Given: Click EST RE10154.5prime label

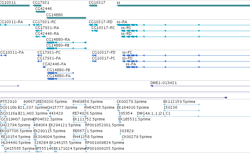Looking at the screenshot, I should 16,137.
